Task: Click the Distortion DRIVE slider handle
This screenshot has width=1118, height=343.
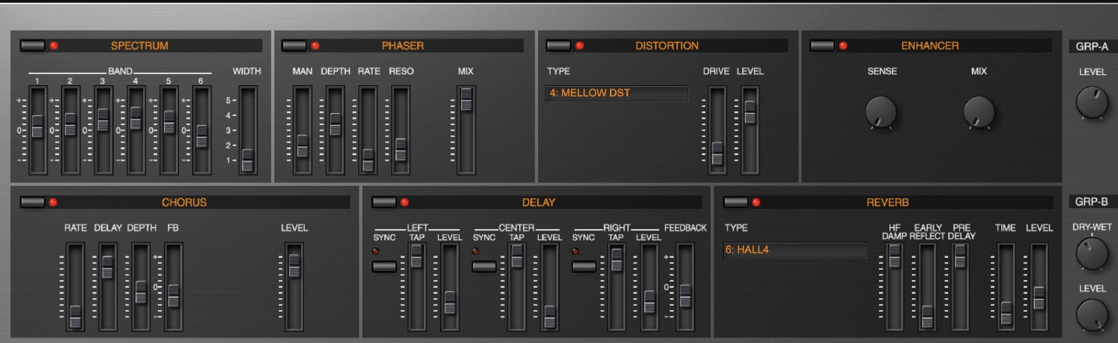Action: click(717, 154)
